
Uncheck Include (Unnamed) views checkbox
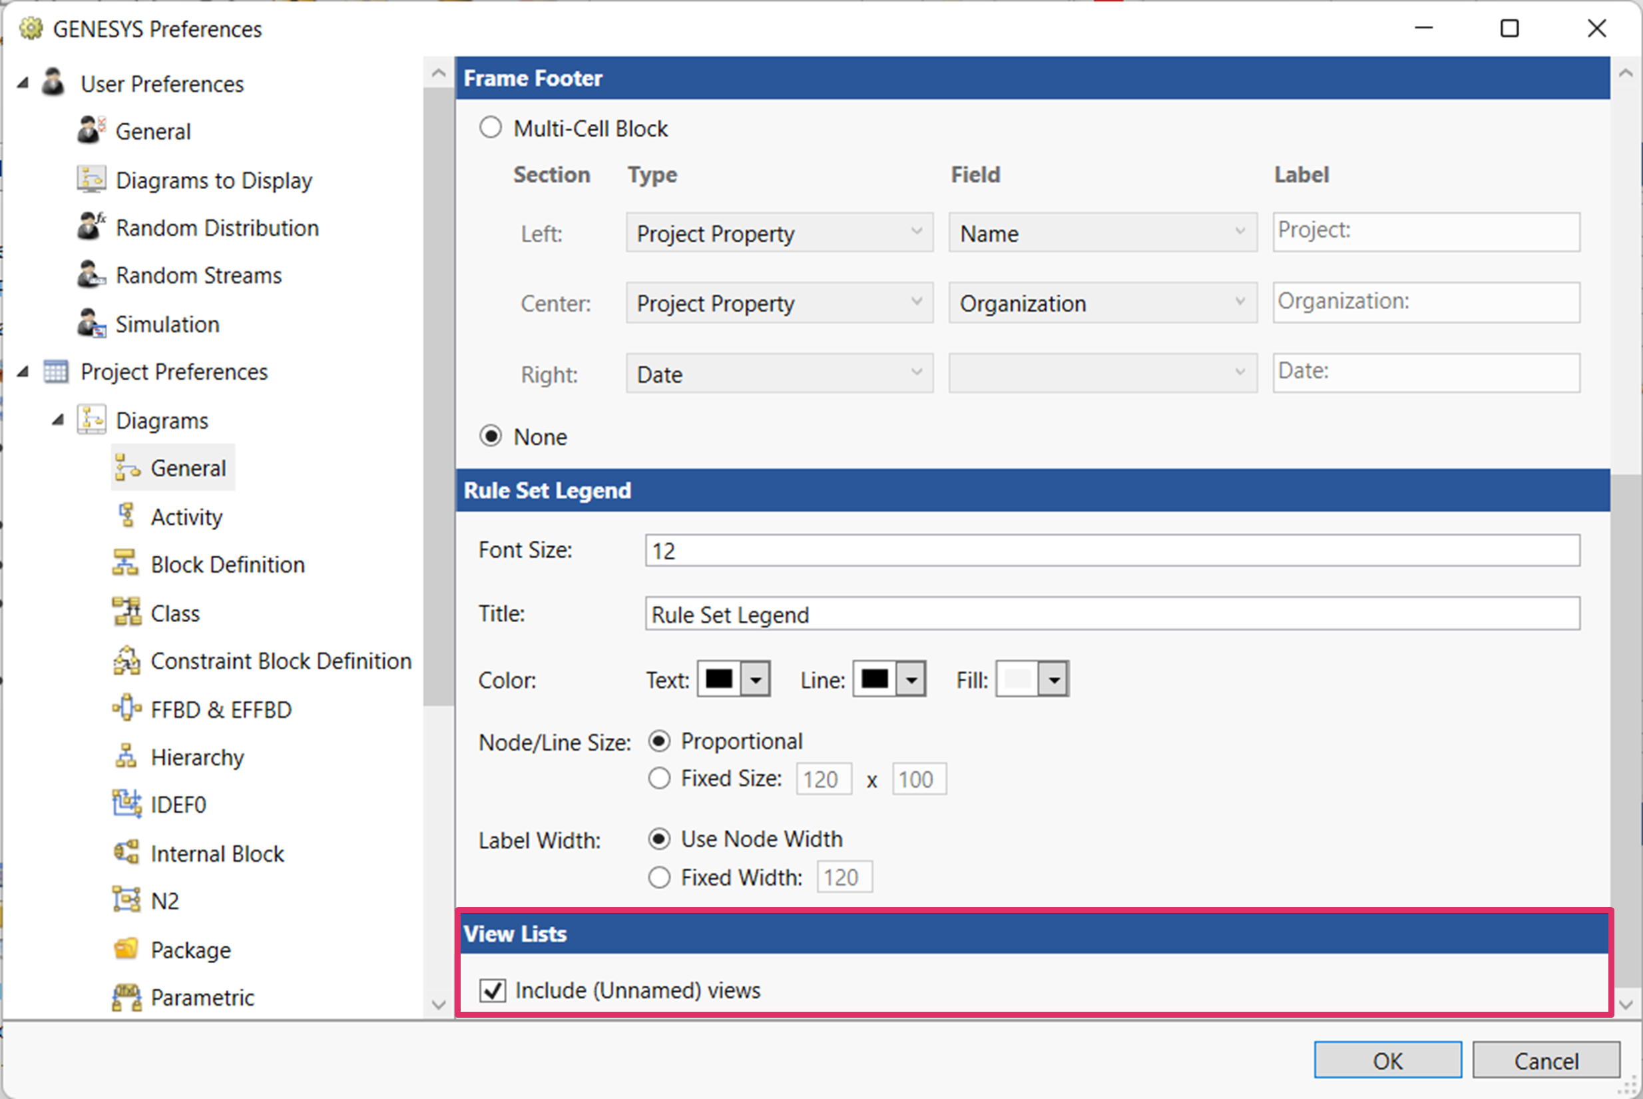pyautogui.click(x=493, y=990)
